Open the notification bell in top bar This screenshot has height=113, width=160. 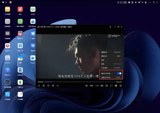pyautogui.click(x=139, y=2)
